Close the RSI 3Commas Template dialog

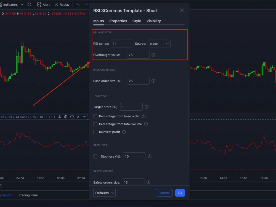182,10
